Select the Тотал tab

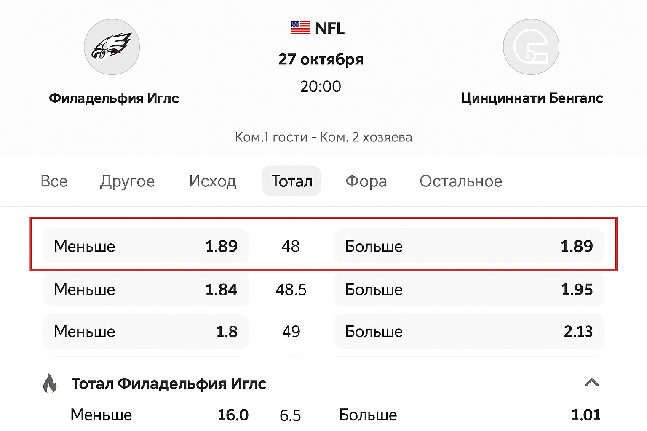291,181
